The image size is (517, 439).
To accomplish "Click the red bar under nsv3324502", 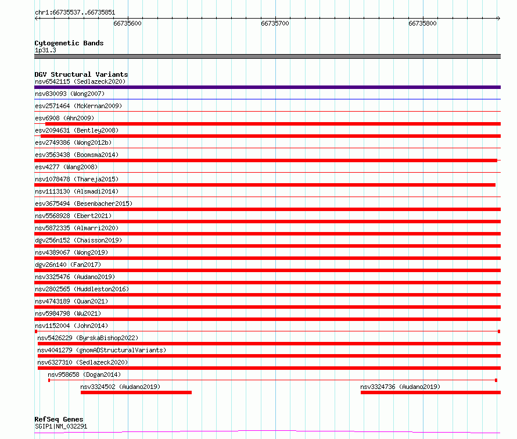I will 136,392.
